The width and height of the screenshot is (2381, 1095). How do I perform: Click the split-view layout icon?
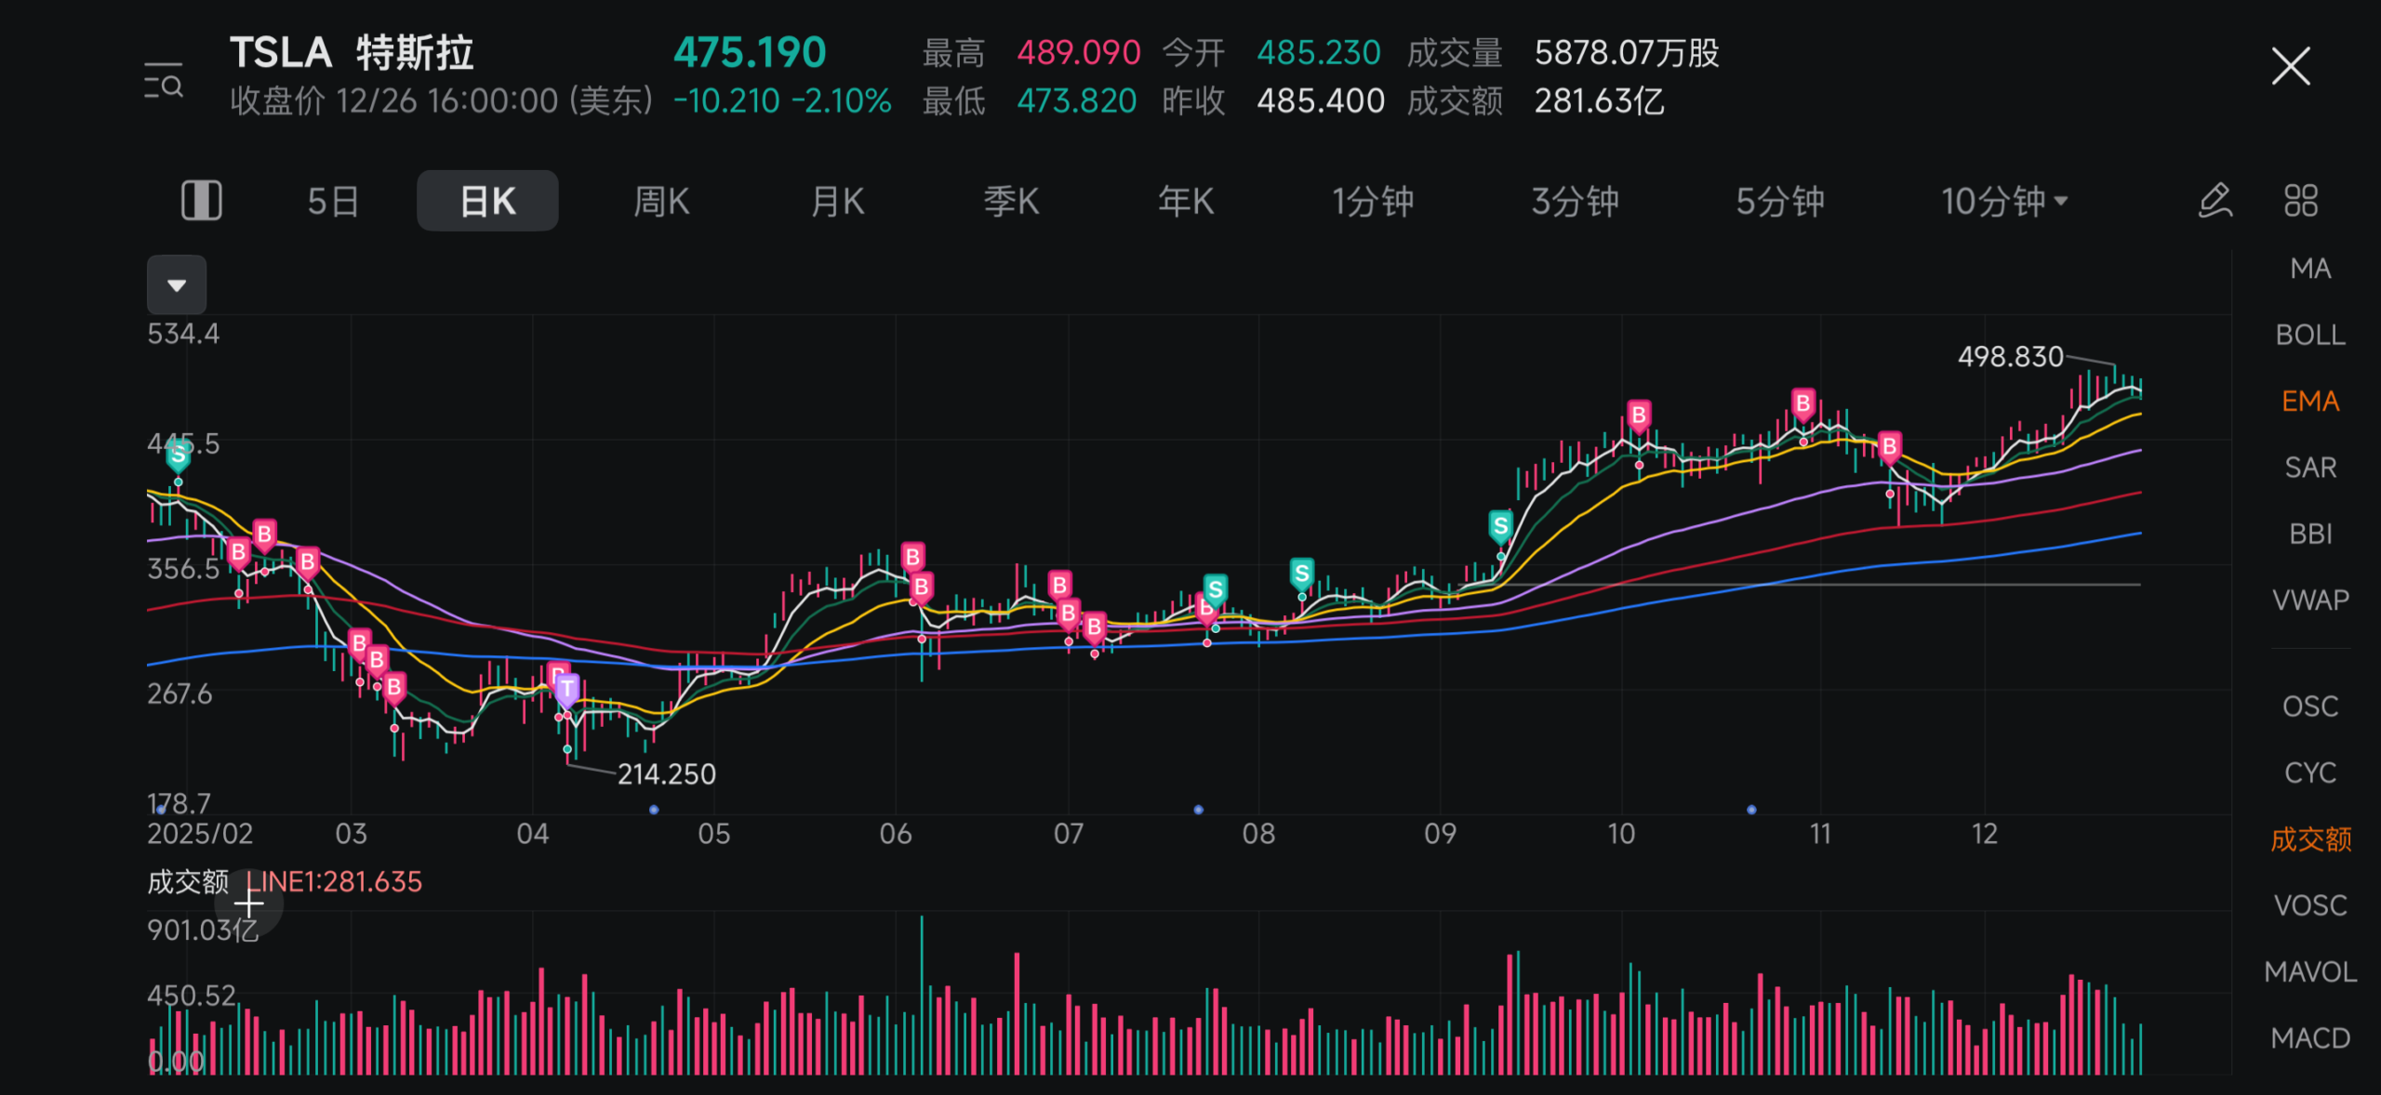click(x=201, y=201)
